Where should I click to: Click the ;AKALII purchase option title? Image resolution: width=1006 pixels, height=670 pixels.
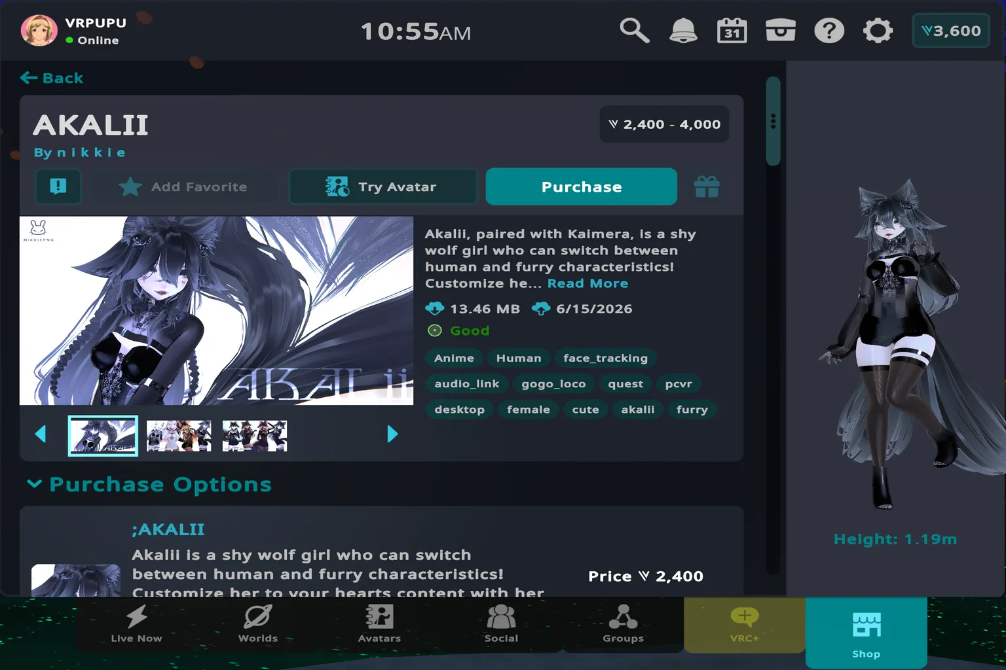coord(168,529)
